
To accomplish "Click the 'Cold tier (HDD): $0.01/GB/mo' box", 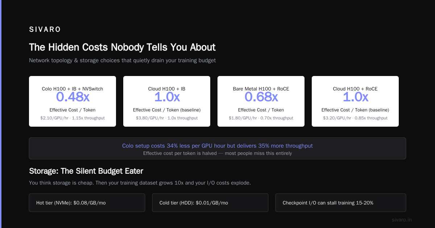I will pyautogui.click(x=210, y=203).
